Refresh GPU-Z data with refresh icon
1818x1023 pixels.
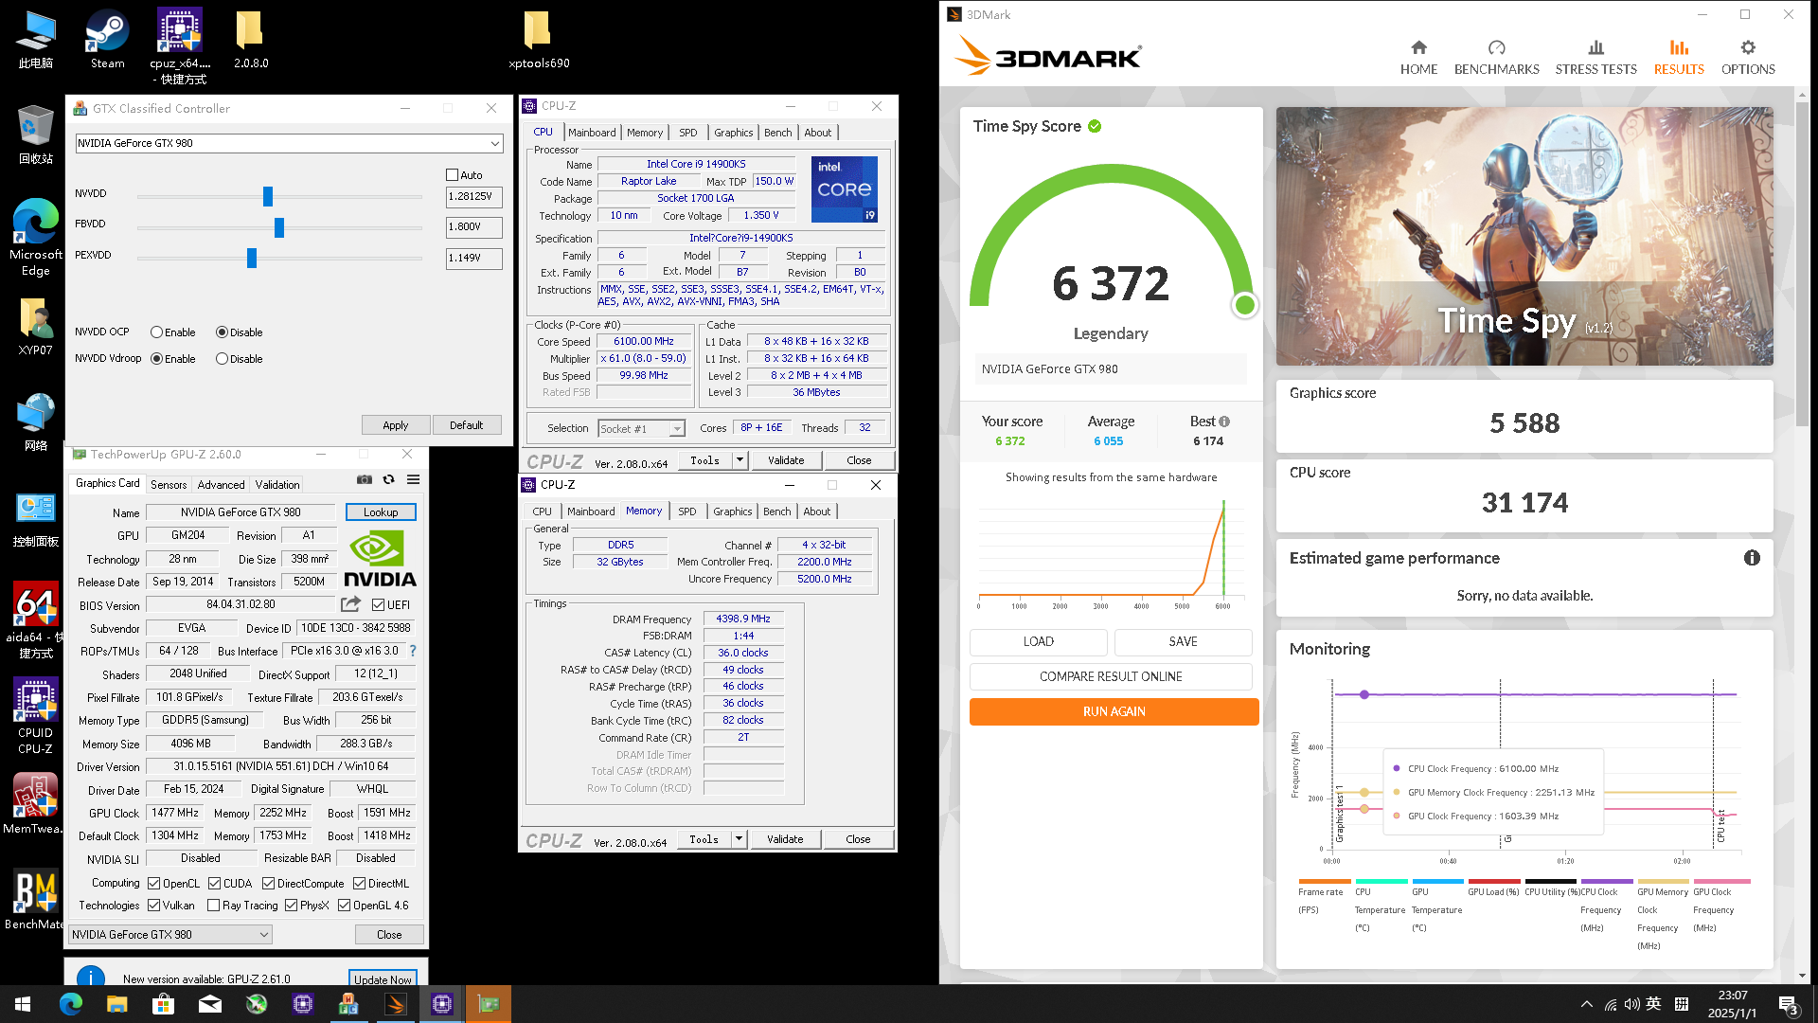click(388, 479)
